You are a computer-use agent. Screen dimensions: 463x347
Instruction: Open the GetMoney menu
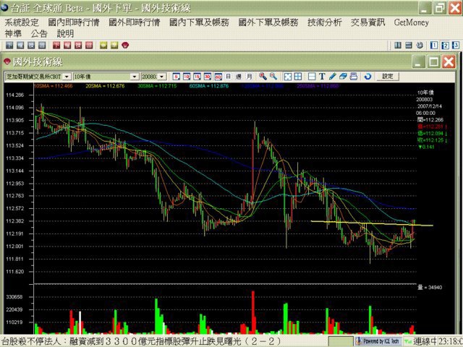click(x=412, y=22)
